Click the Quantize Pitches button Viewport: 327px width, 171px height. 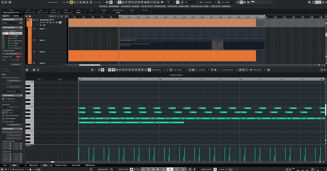(14, 125)
